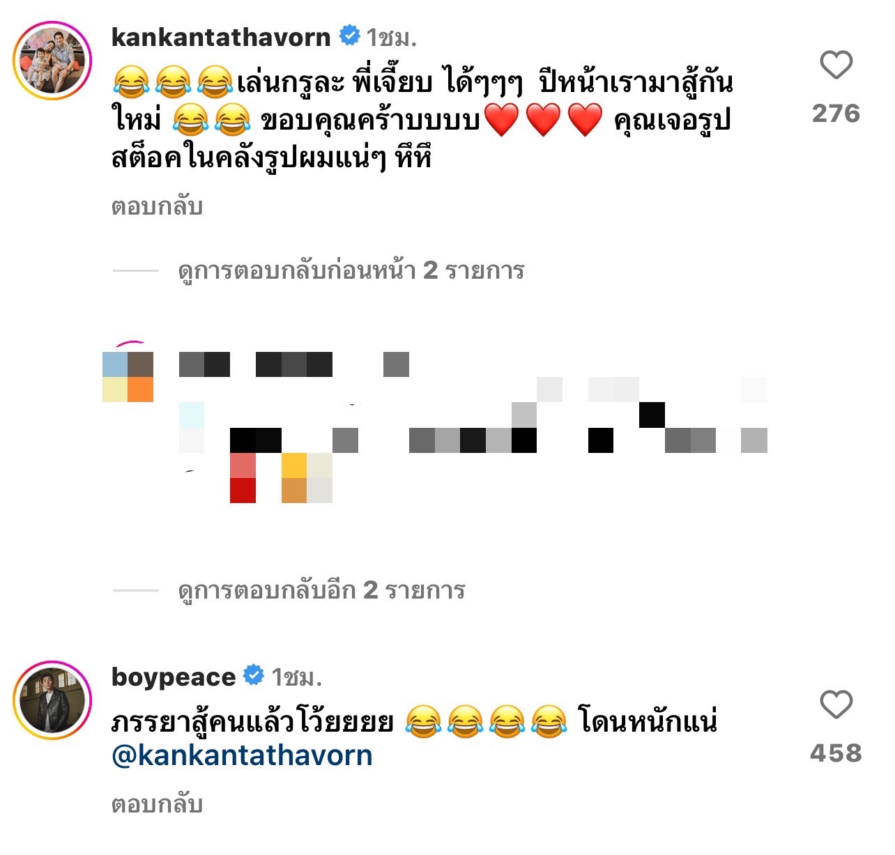View the 276 likes on the first comment
Viewport: 895px width, 855px height.
tap(836, 114)
